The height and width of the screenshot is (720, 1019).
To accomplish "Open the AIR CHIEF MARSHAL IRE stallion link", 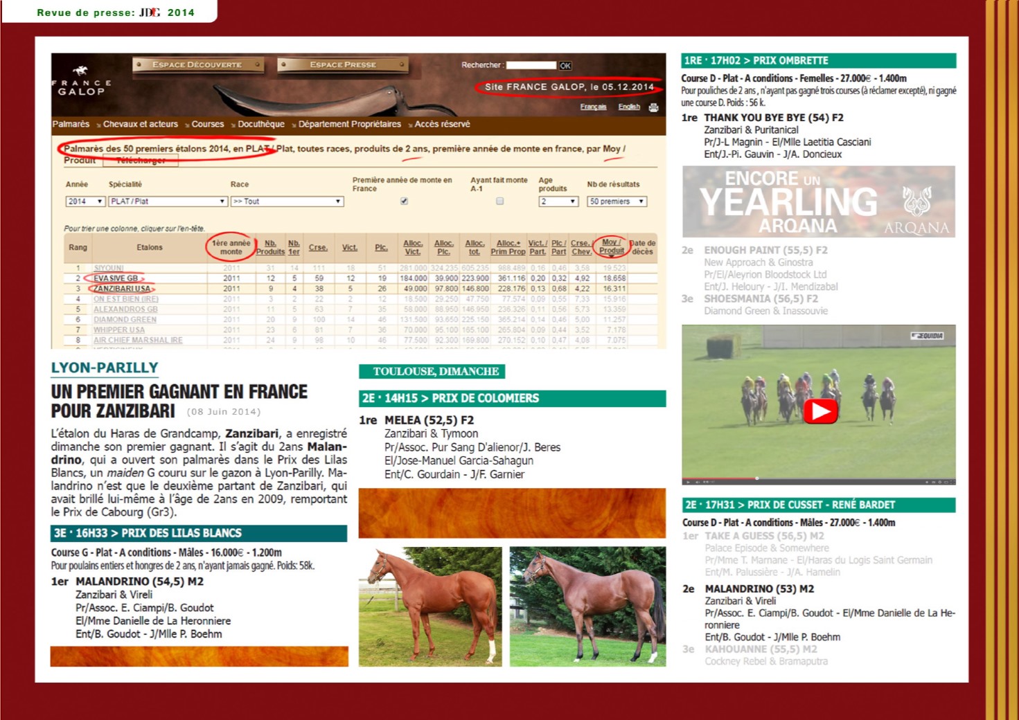I will tap(138, 341).
